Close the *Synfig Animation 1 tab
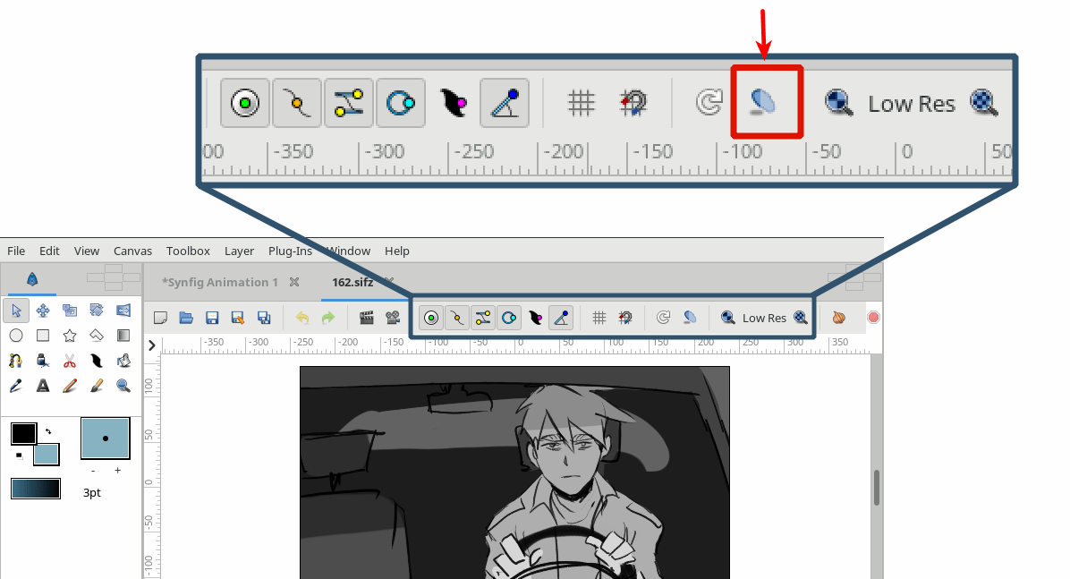This screenshot has width=1070, height=579. click(294, 282)
